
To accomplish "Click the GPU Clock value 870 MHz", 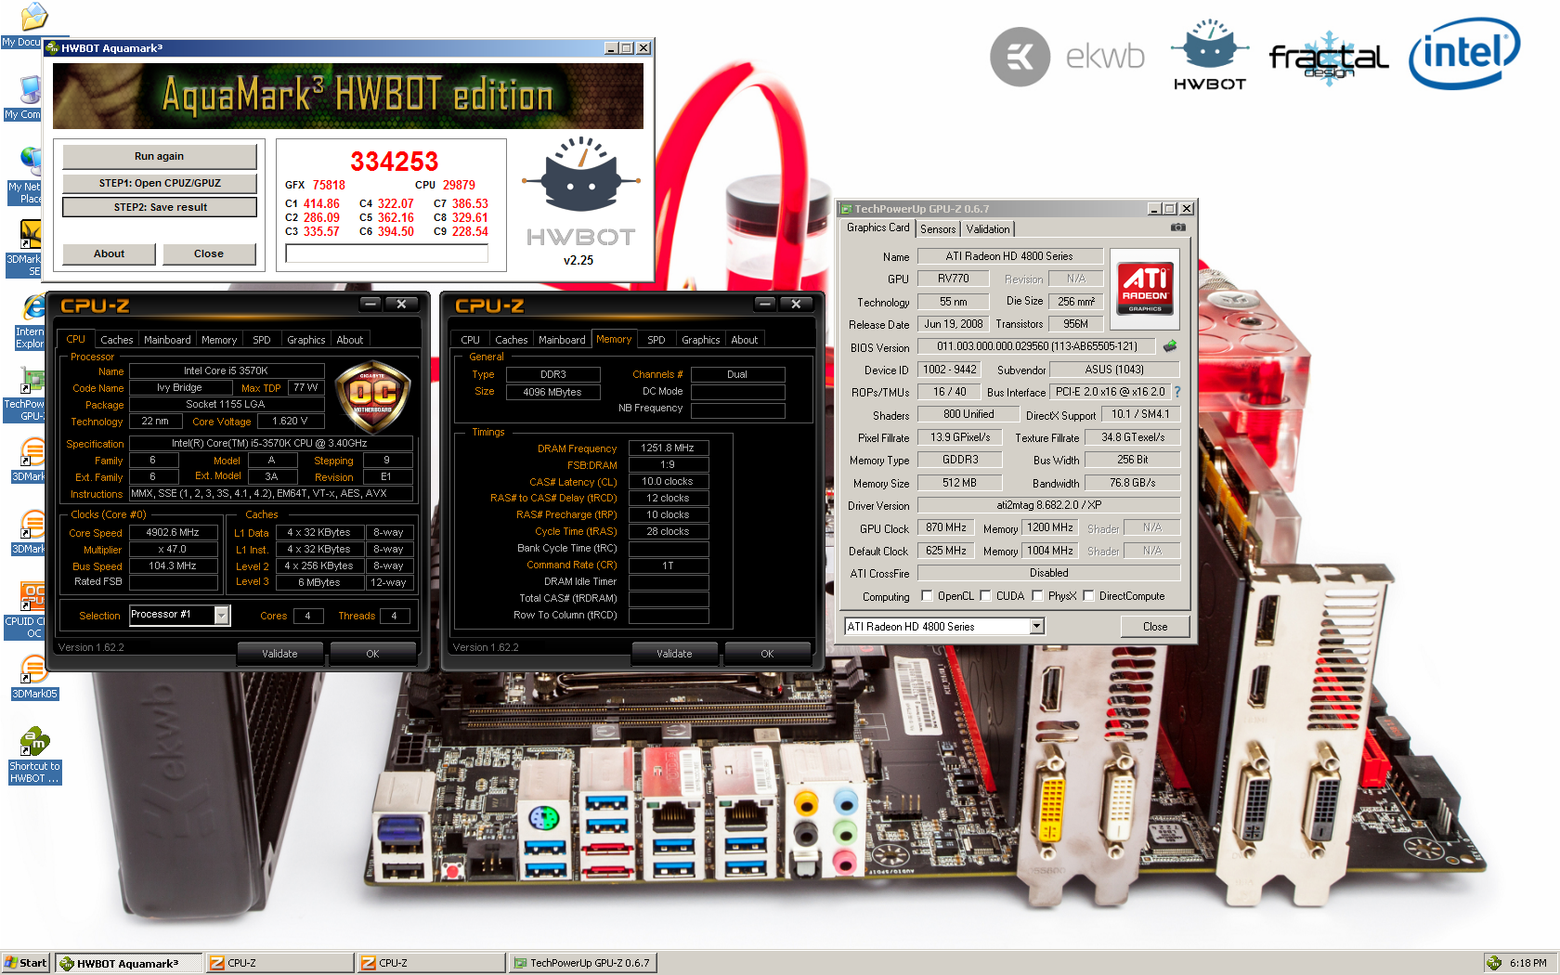I will pyautogui.click(x=946, y=527).
